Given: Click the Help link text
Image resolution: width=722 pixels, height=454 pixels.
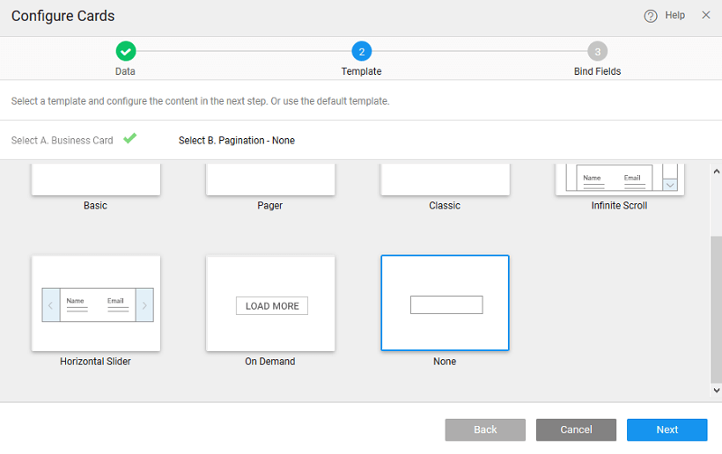Looking at the screenshot, I should [x=674, y=16].
